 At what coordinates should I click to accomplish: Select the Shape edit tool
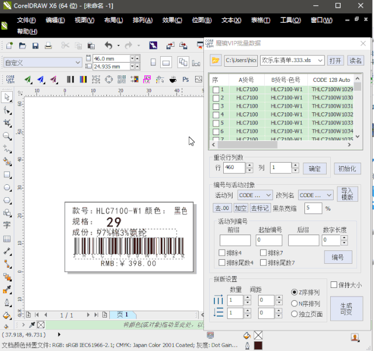click(7, 111)
